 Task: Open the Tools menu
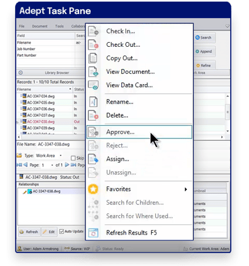point(59,26)
